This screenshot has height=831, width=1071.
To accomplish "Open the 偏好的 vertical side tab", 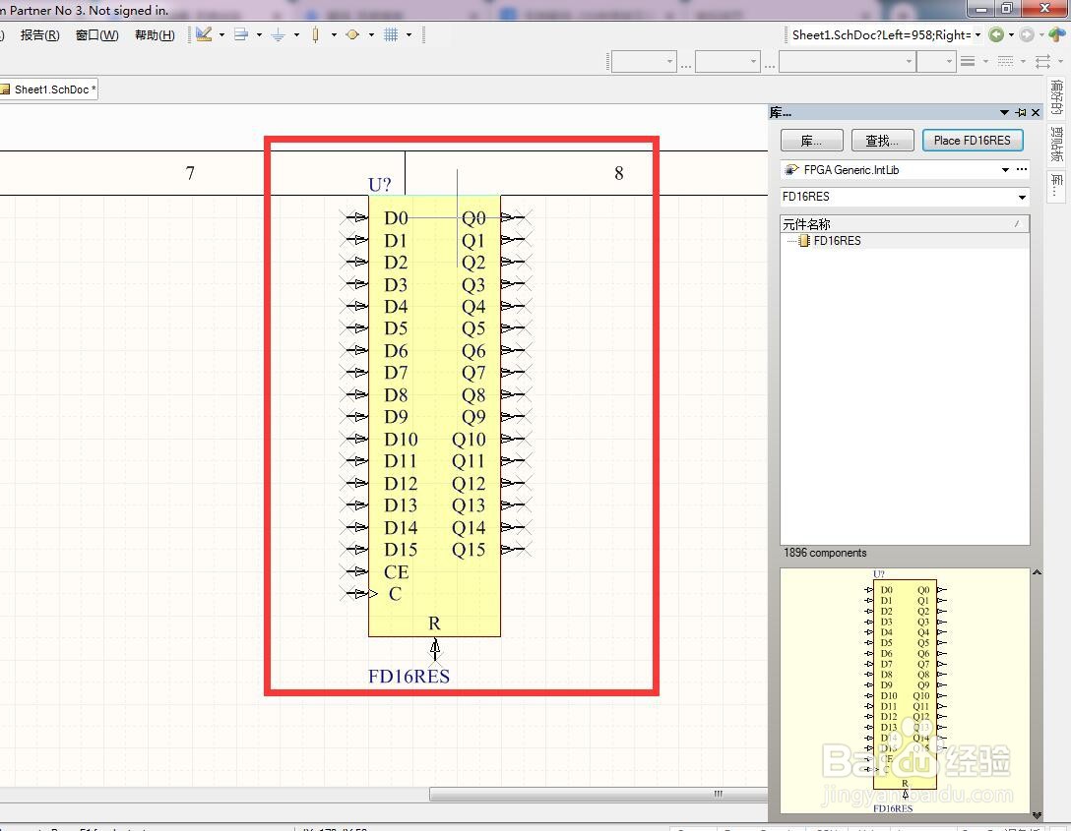I will click(1057, 97).
